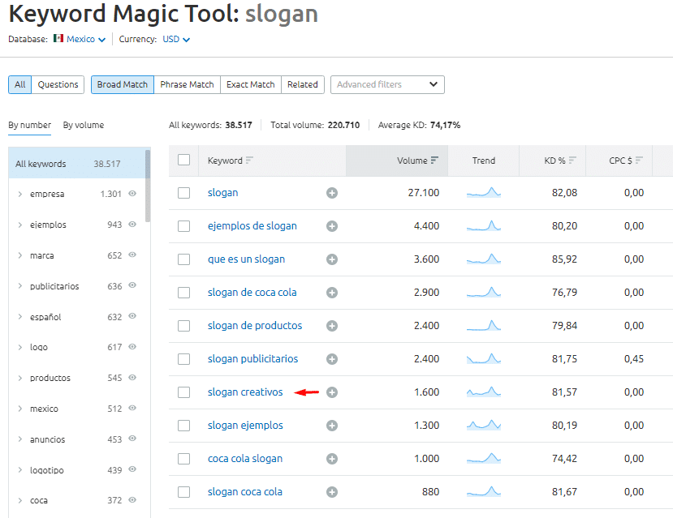Add 'slogan' keyword via plus icon

(x=332, y=193)
